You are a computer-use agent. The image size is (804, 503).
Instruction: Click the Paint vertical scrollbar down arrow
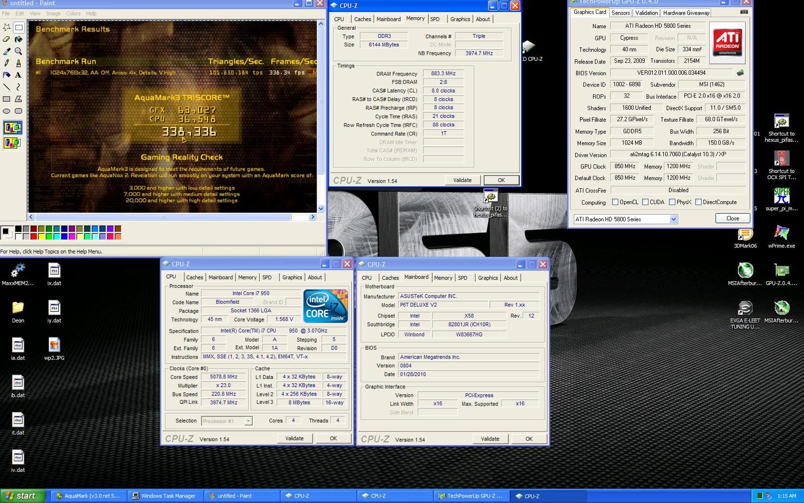pos(321,208)
